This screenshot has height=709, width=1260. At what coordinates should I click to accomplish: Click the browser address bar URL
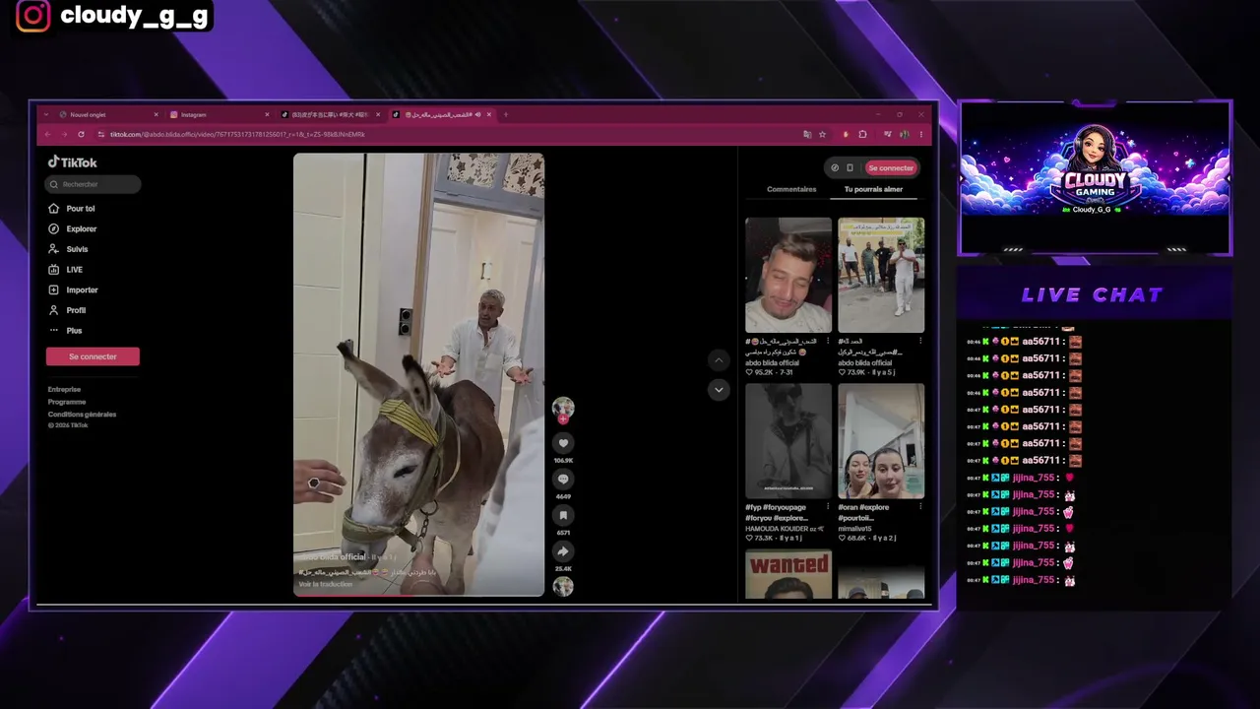point(237,134)
